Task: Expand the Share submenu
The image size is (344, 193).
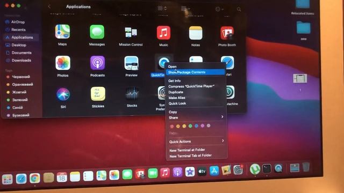Action: coord(196,117)
